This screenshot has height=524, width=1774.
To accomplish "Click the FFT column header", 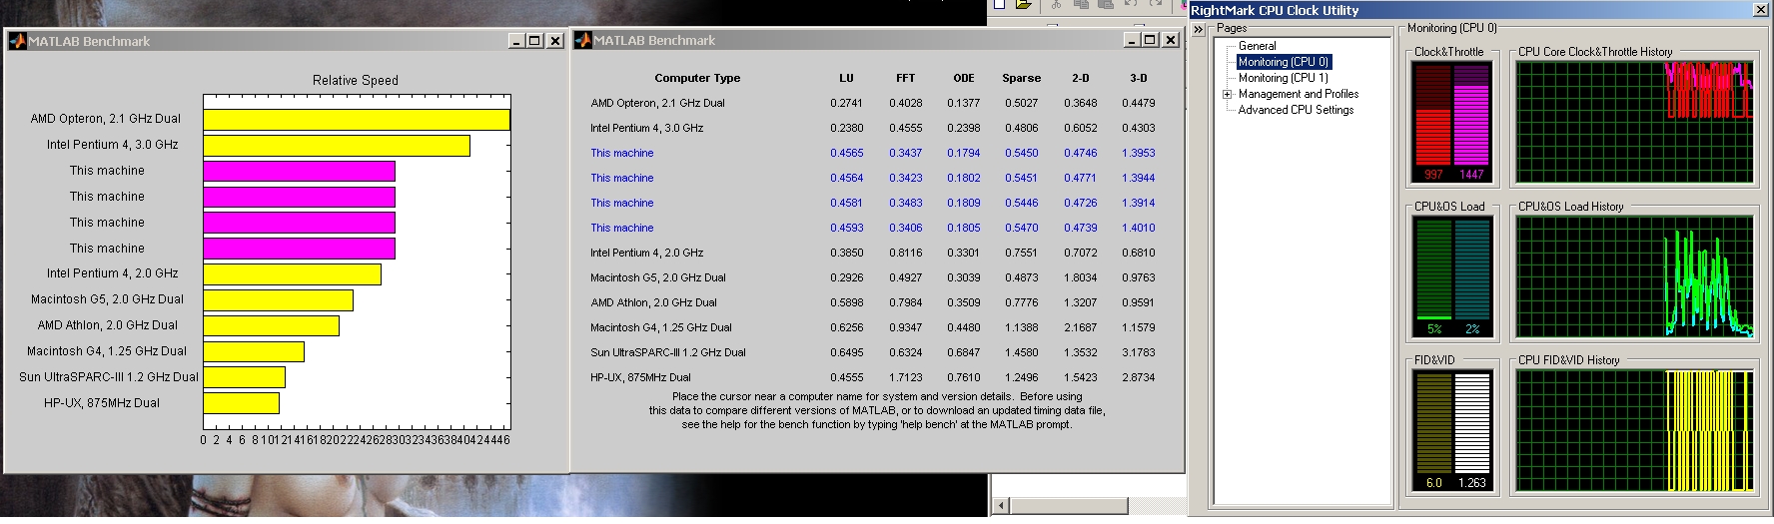I will click(905, 78).
